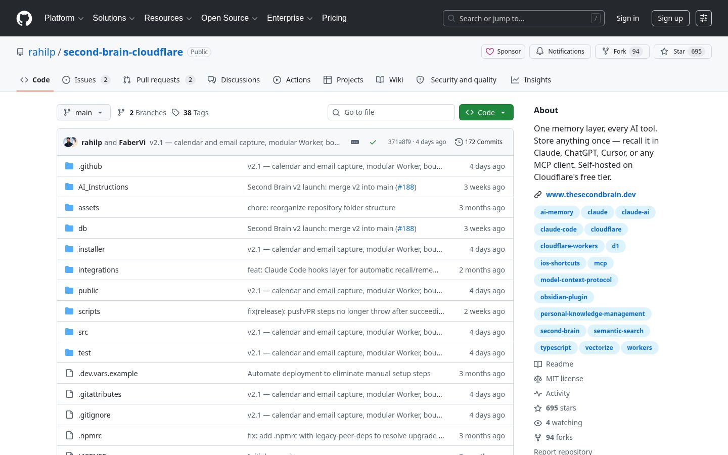Focus the Go to file input

[391, 112]
